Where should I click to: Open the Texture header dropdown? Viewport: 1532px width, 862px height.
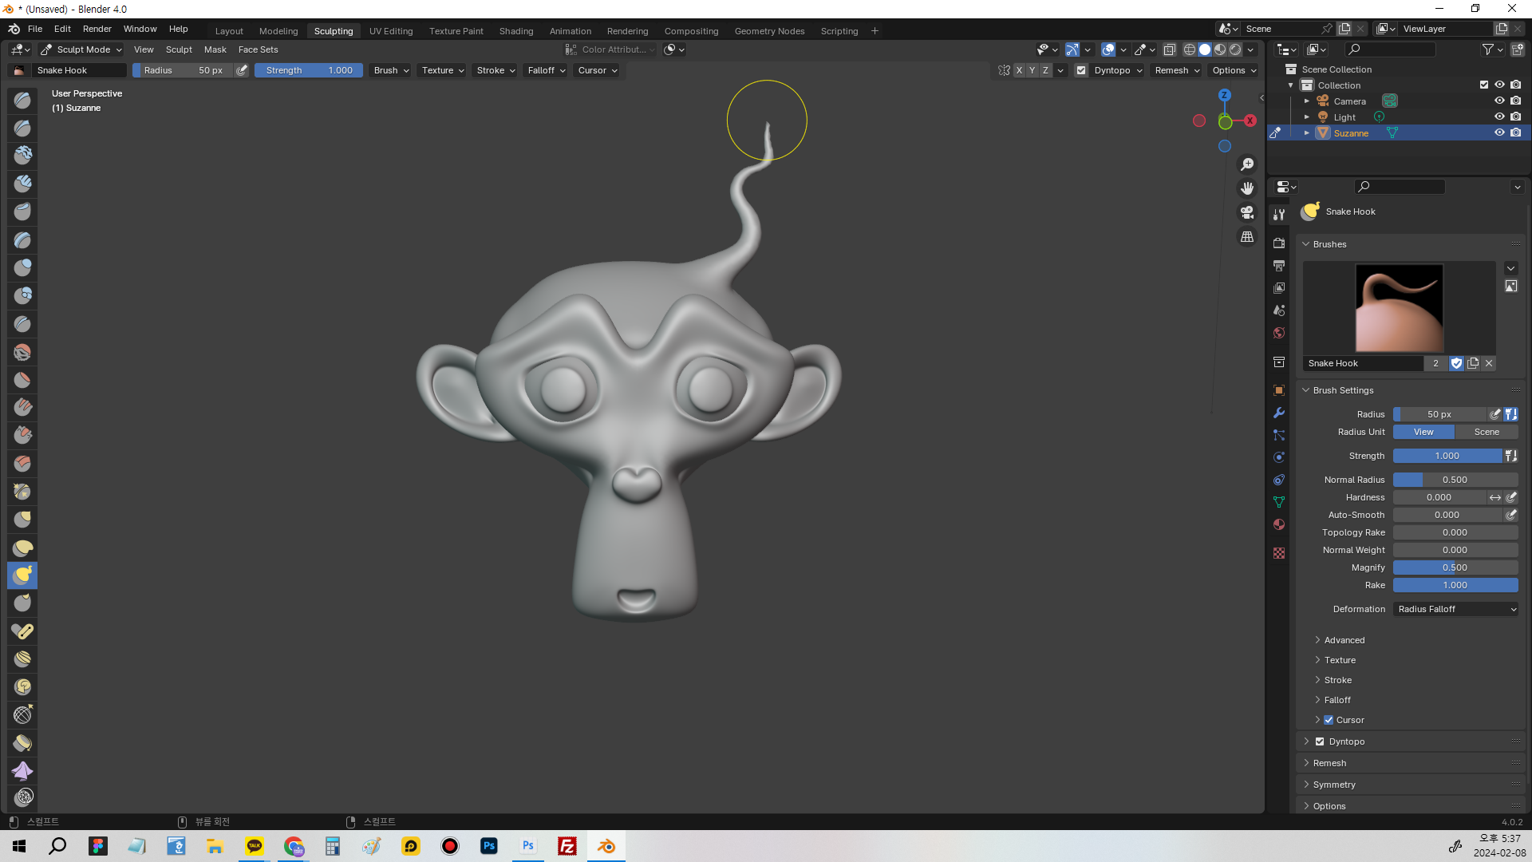tap(443, 70)
